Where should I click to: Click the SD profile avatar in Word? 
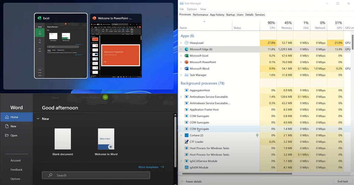(105, 97)
